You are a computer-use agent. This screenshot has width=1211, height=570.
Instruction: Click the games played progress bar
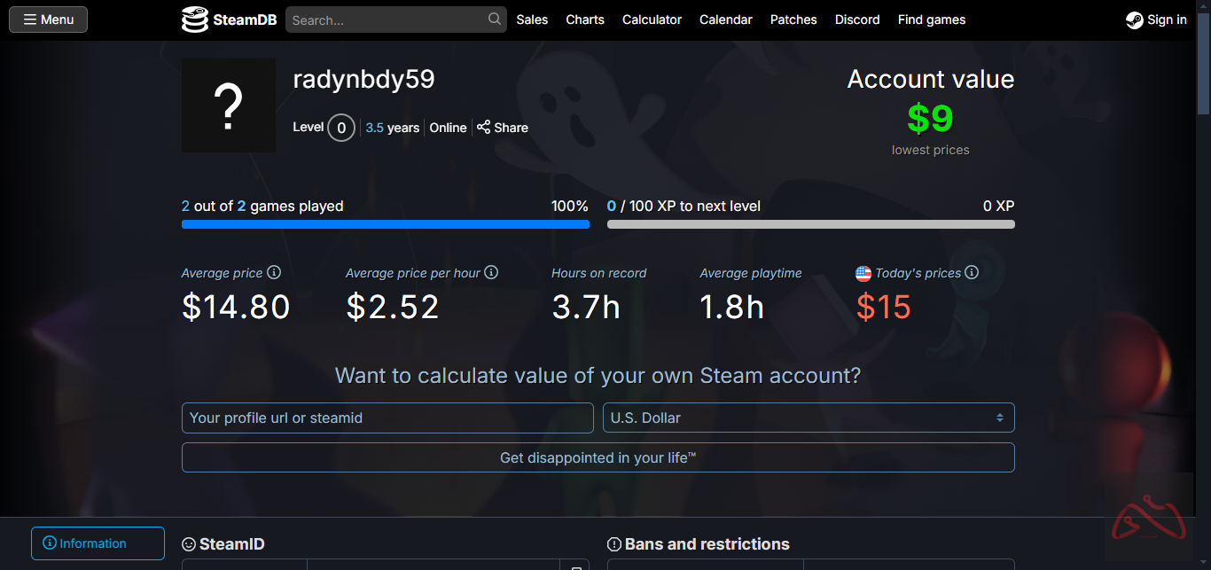pyautogui.click(x=386, y=225)
